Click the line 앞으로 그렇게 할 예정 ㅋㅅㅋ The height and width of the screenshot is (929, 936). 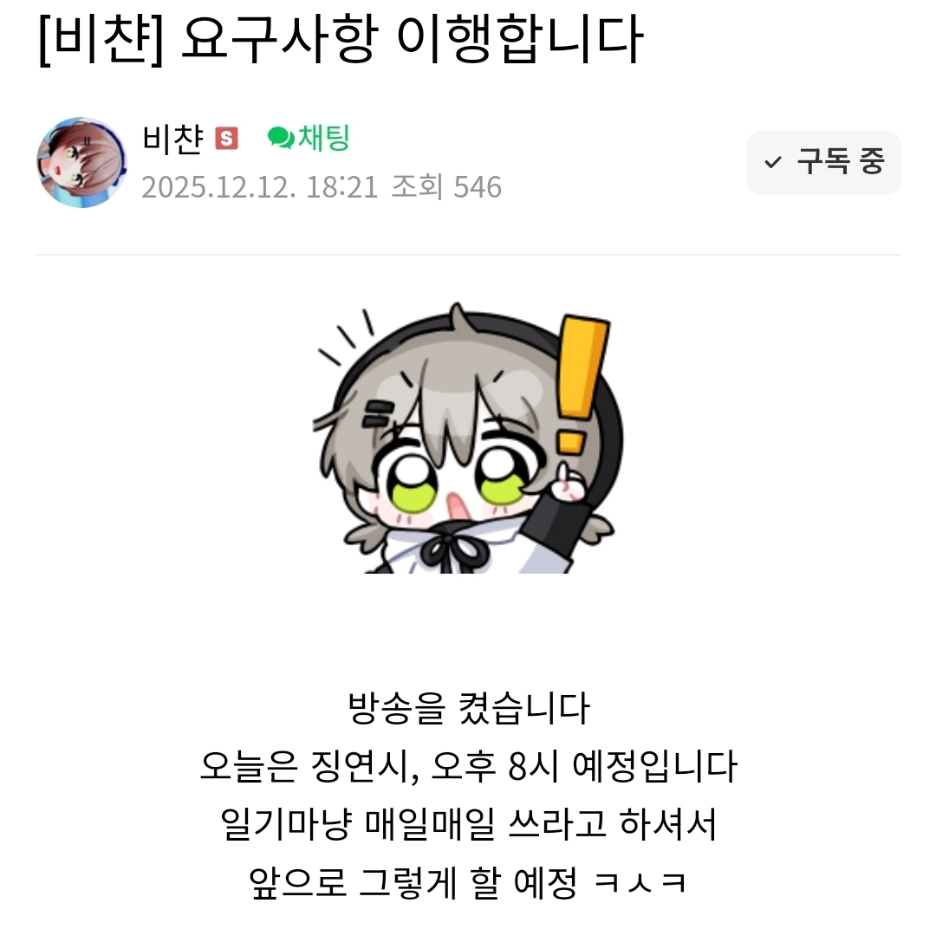[469, 882]
